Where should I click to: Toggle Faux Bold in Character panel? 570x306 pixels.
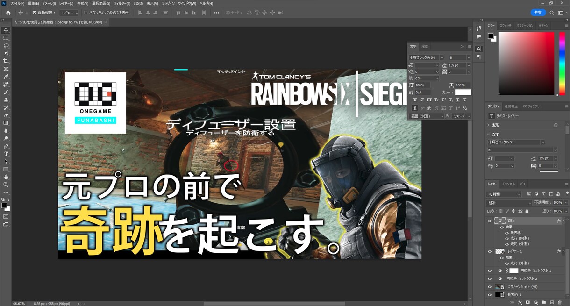(x=415, y=100)
